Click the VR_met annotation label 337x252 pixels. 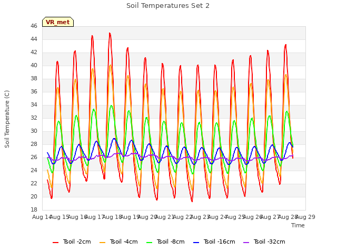(x=58, y=22)
